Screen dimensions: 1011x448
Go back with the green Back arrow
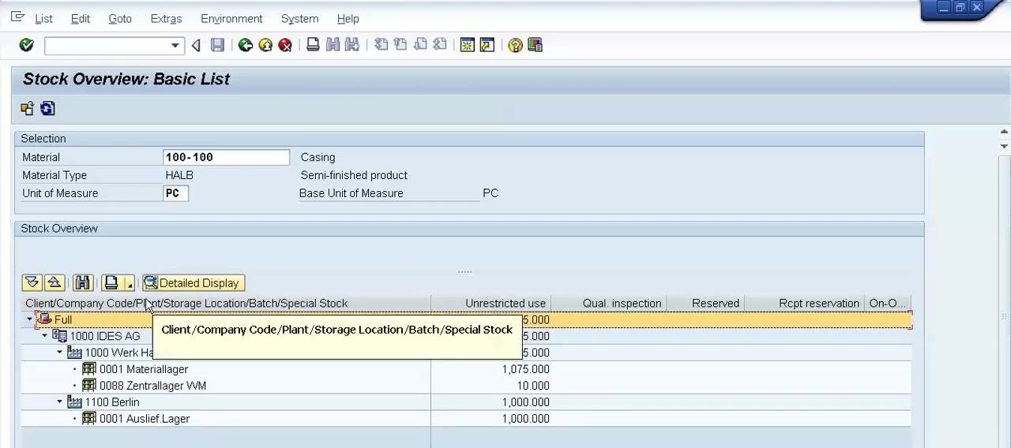tap(246, 45)
